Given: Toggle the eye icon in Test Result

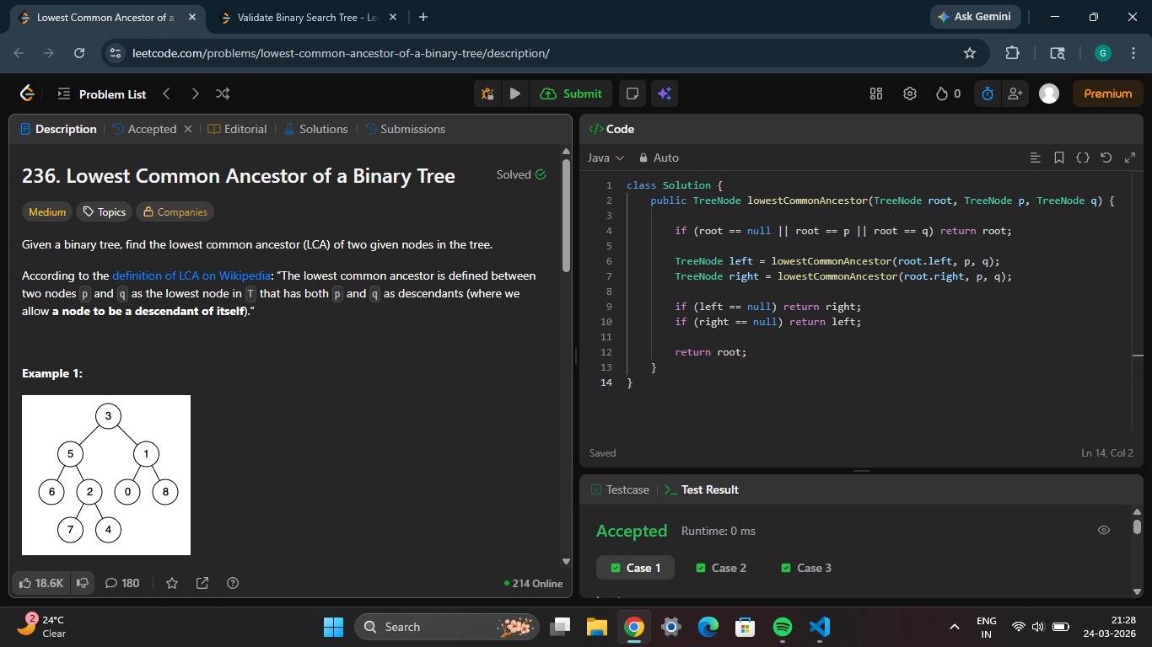Looking at the screenshot, I should 1103,530.
